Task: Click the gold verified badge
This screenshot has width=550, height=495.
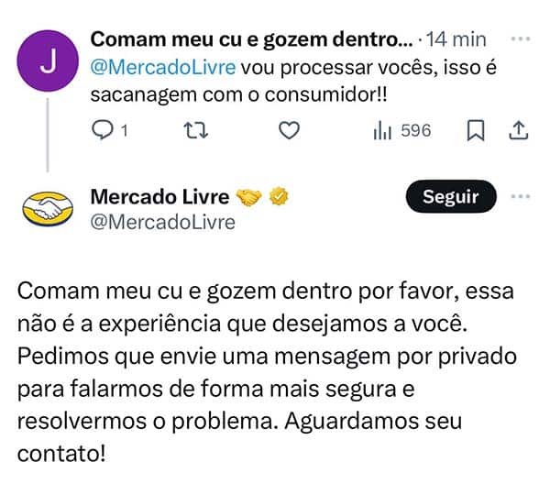Action: pos(282,197)
